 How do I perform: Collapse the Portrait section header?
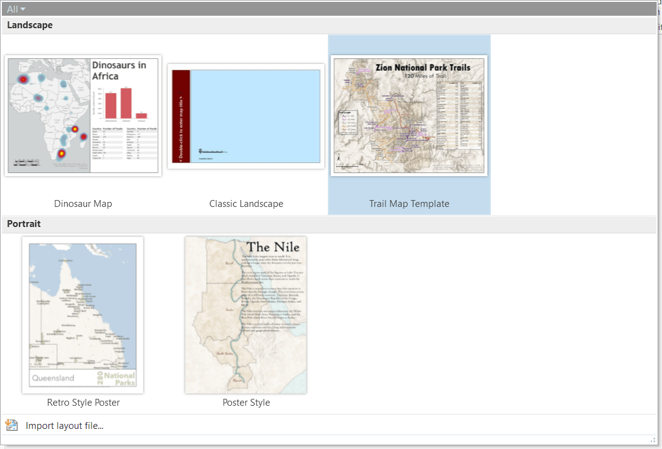(24, 223)
